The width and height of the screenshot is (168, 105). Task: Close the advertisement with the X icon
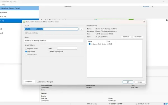pyautogui.click(x=152, y=7)
